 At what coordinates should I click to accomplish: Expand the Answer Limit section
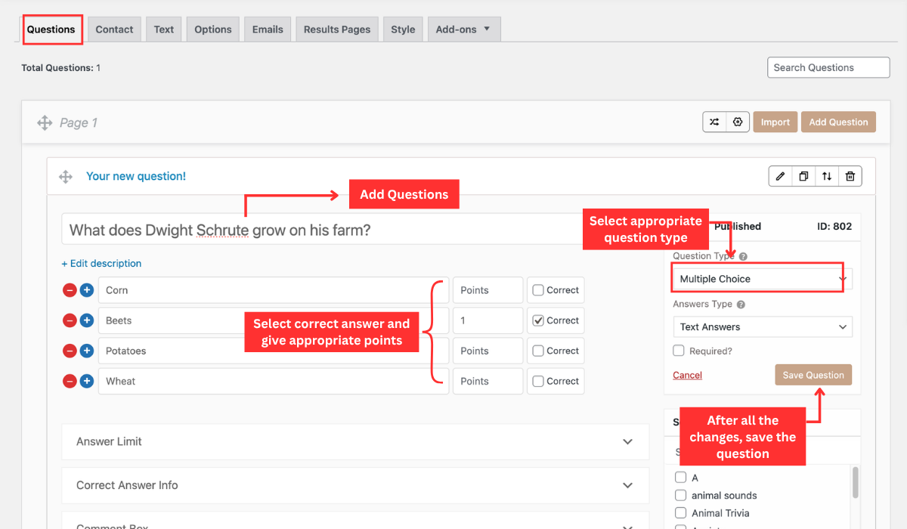[355, 441]
